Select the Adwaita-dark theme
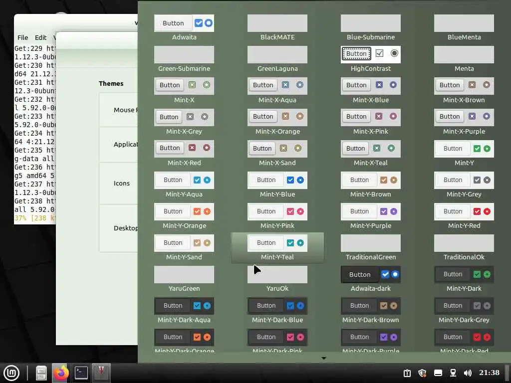 371,279
